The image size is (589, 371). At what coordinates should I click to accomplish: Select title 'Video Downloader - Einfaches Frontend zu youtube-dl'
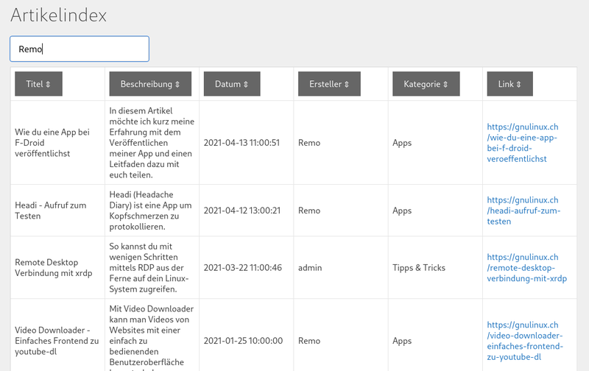(57, 341)
